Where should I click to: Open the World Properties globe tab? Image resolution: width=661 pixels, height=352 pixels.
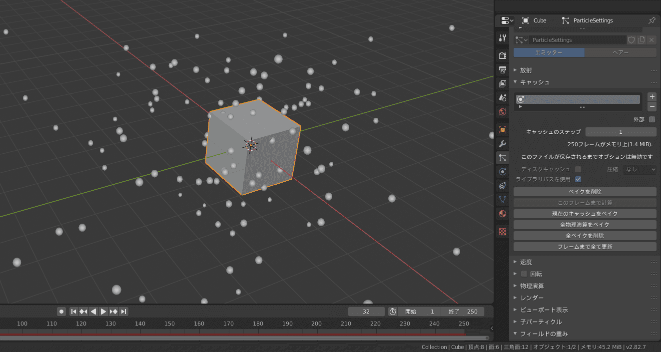pyautogui.click(x=502, y=112)
